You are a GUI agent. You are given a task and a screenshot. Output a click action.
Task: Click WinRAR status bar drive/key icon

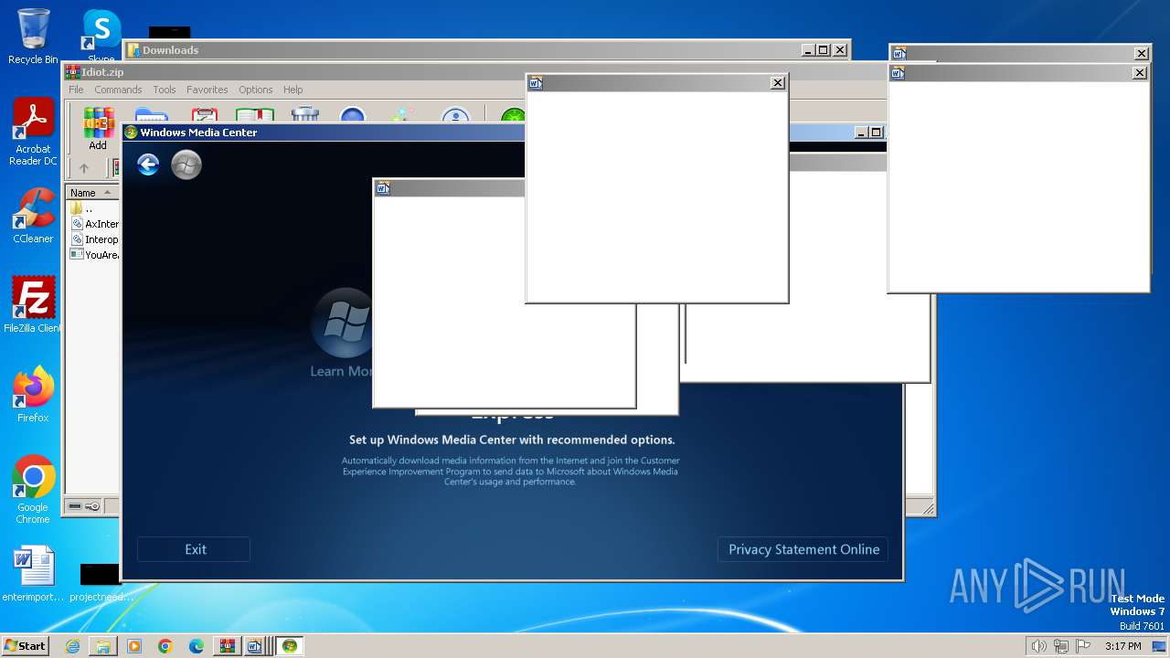click(84, 506)
